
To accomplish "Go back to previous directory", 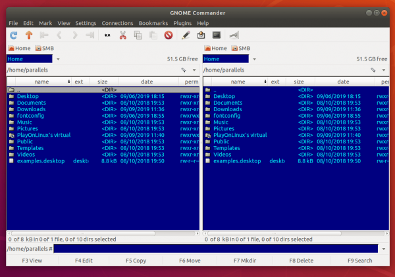I will click(x=59, y=35).
